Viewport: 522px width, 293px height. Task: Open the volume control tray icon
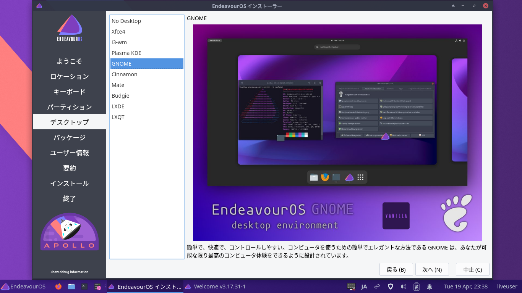(403, 287)
